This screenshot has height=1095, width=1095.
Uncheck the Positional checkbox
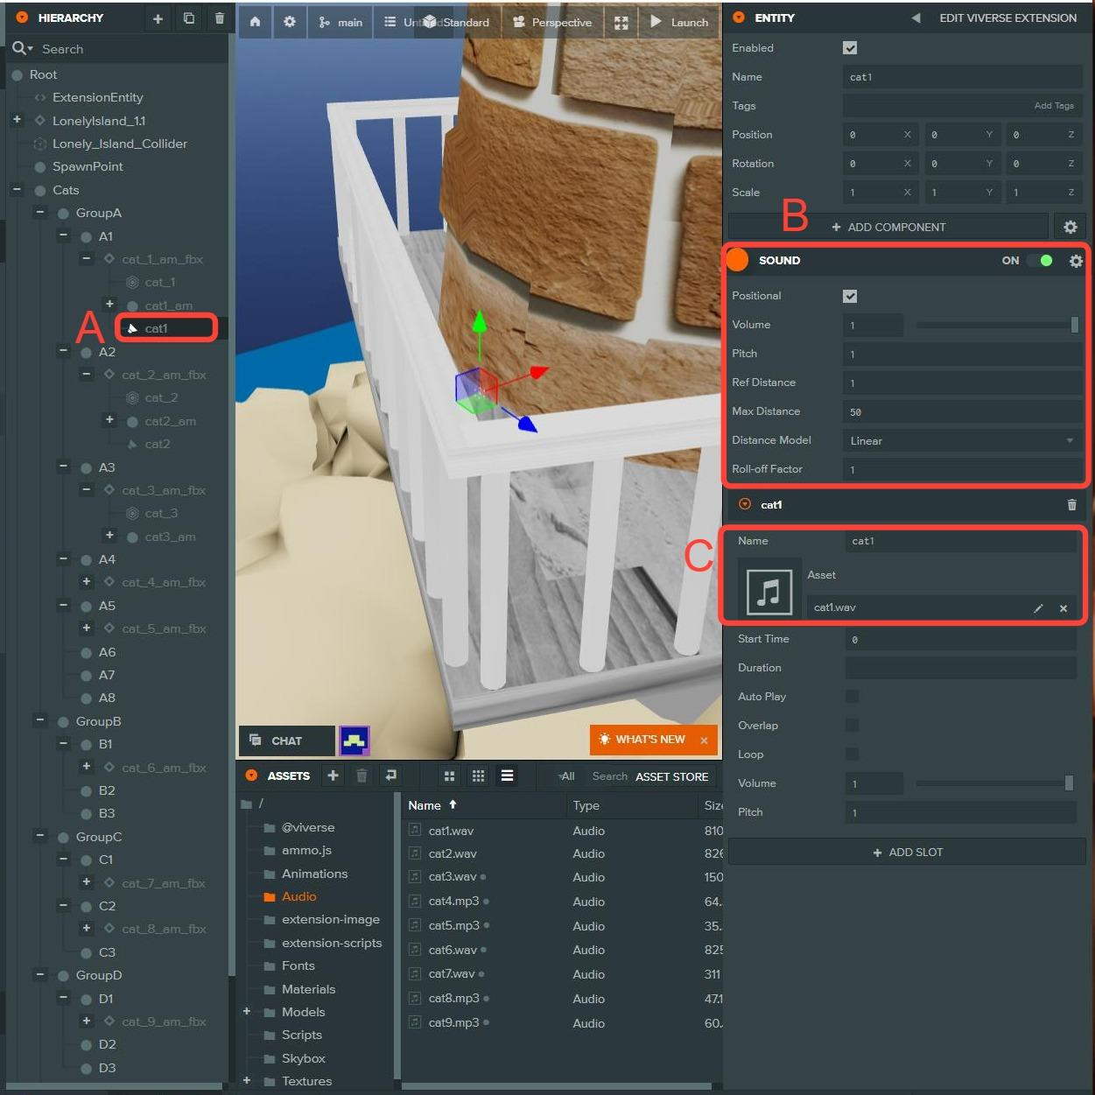pyautogui.click(x=850, y=296)
